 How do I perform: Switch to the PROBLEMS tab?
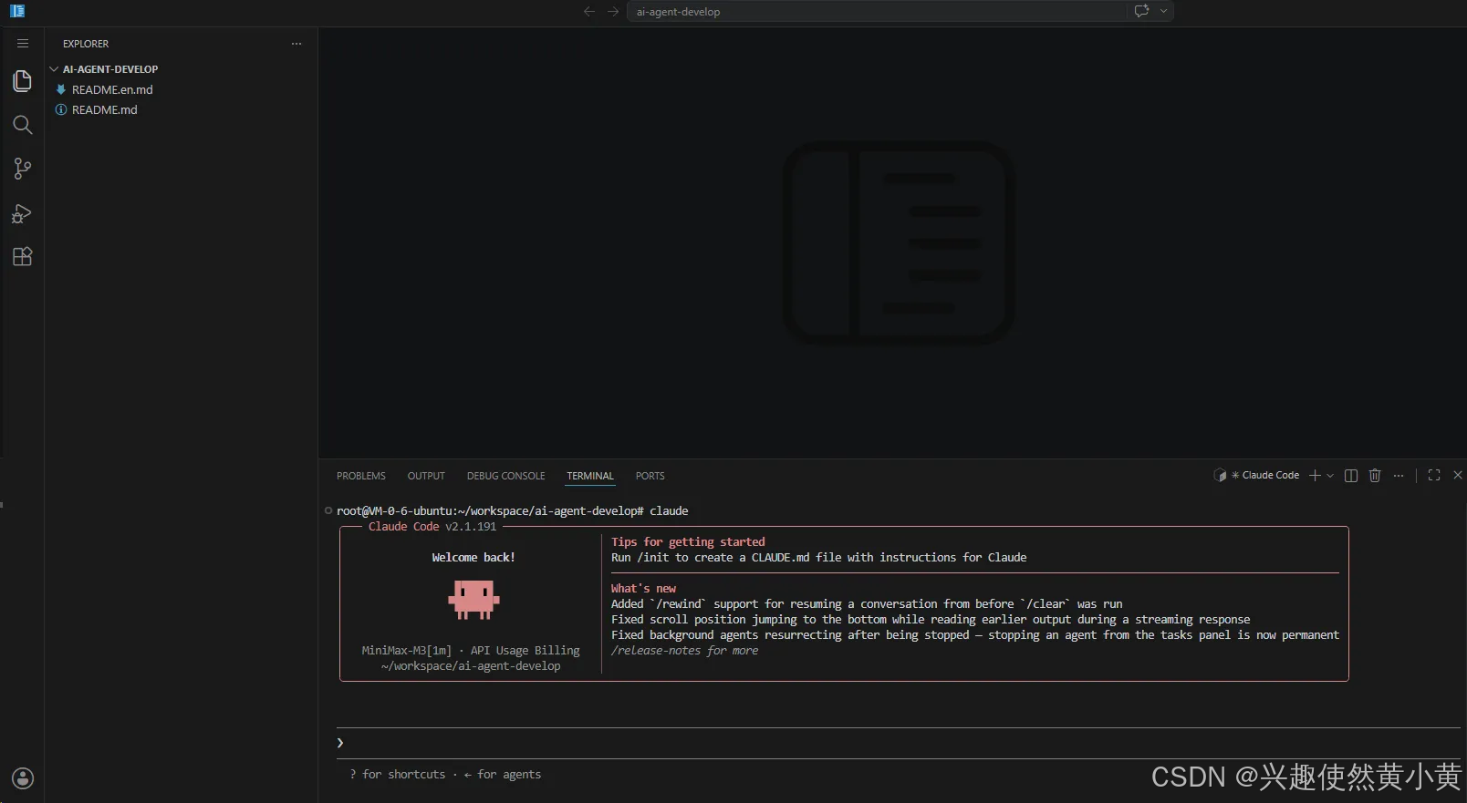[361, 476]
